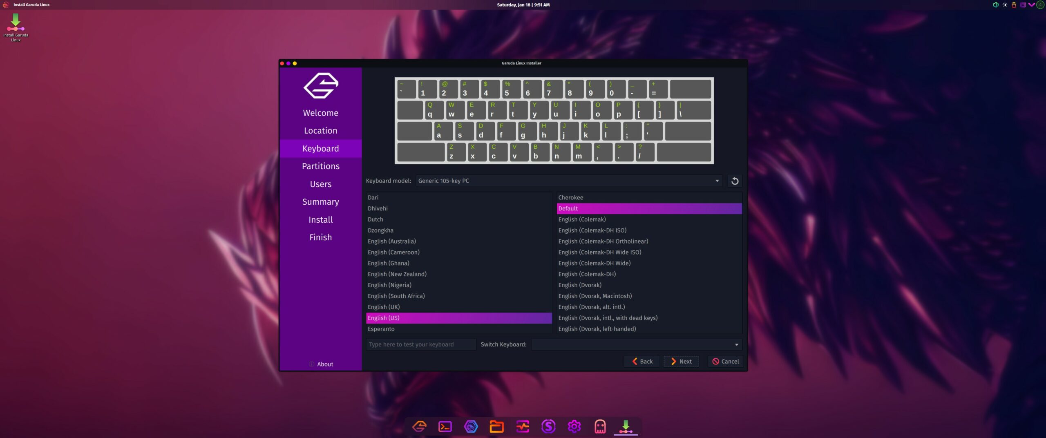Select the Keyboard step in sidebar
The height and width of the screenshot is (438, 1046).
point(321,149)
